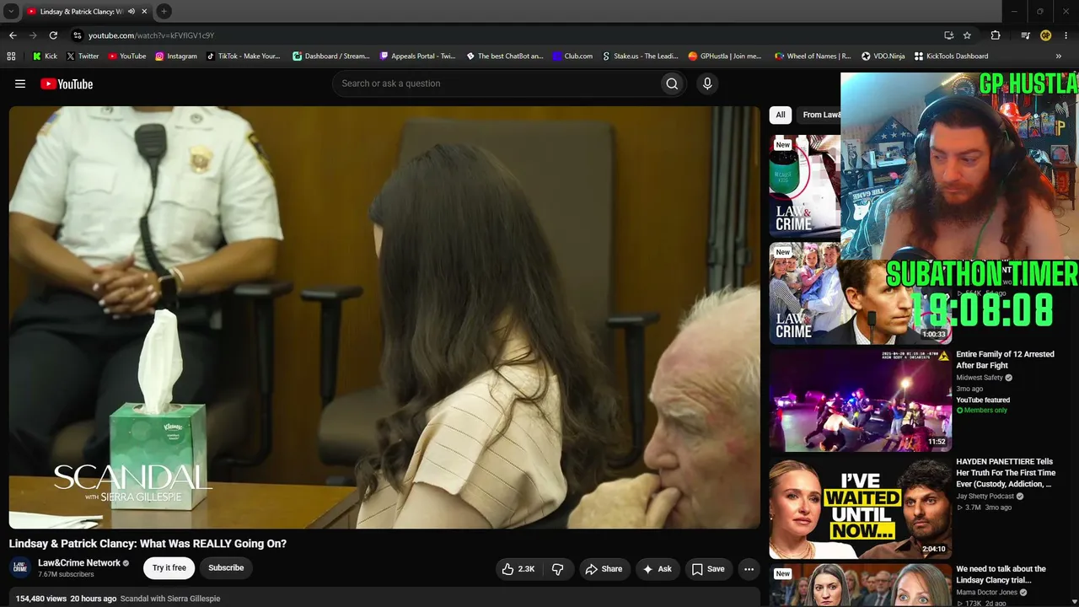Open the TikTok bookmark
Image resolution: width=1079 pixels, height=607 pixels.
[x=243, y=56]
